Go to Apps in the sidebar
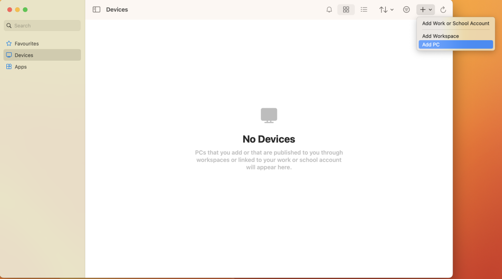502x279 pixels. click(x=21, y=67)
